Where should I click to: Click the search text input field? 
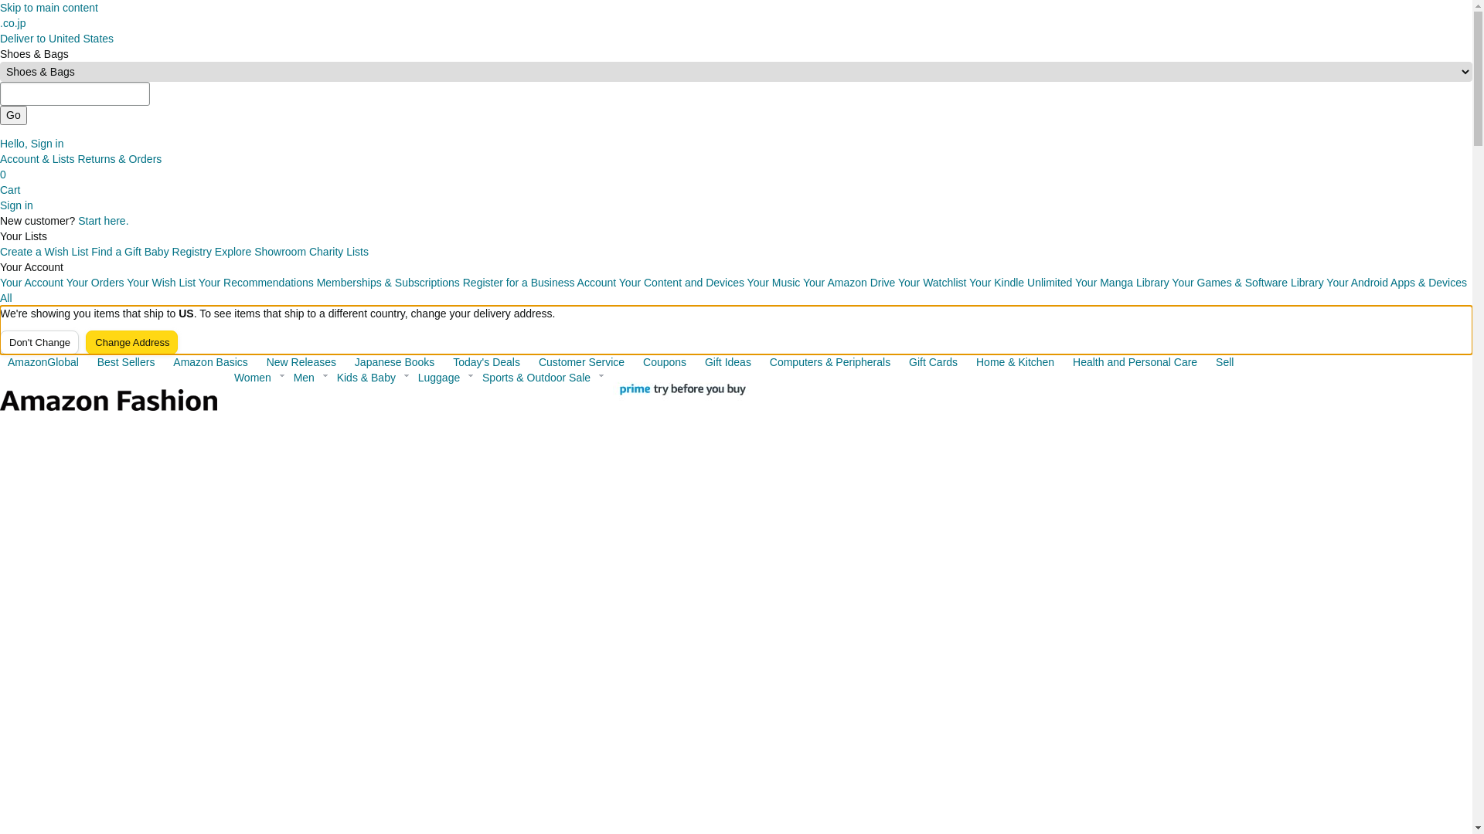point(75,94)
